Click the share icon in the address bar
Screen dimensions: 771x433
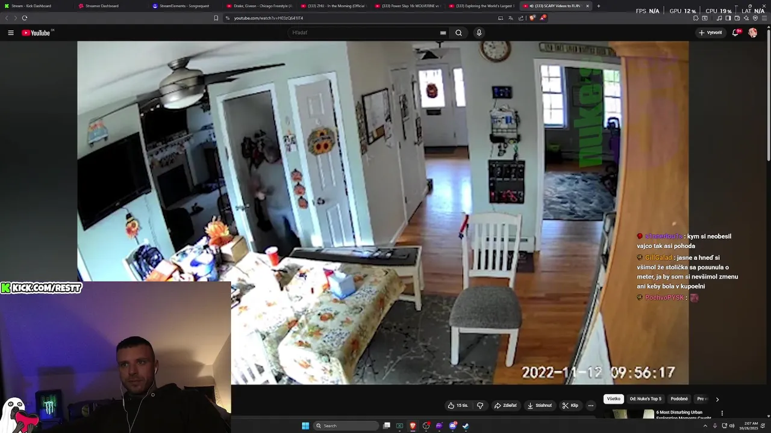point(521,18)
